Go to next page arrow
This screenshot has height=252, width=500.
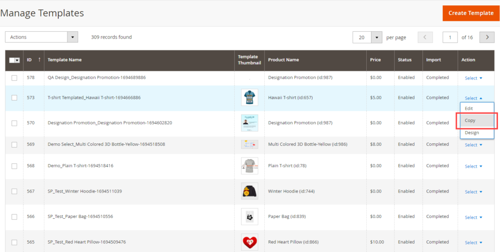tap(487, 38)
